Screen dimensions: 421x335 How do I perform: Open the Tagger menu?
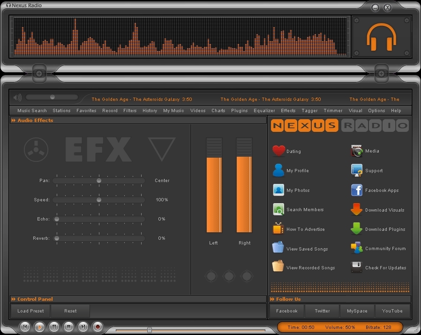click(309, 110)
